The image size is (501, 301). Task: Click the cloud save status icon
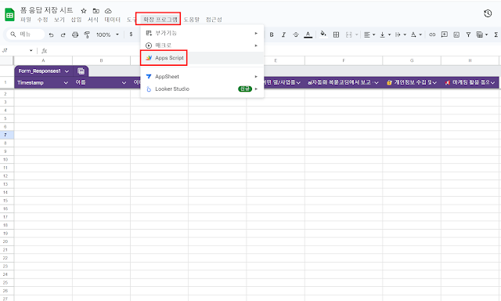[108, 11]
